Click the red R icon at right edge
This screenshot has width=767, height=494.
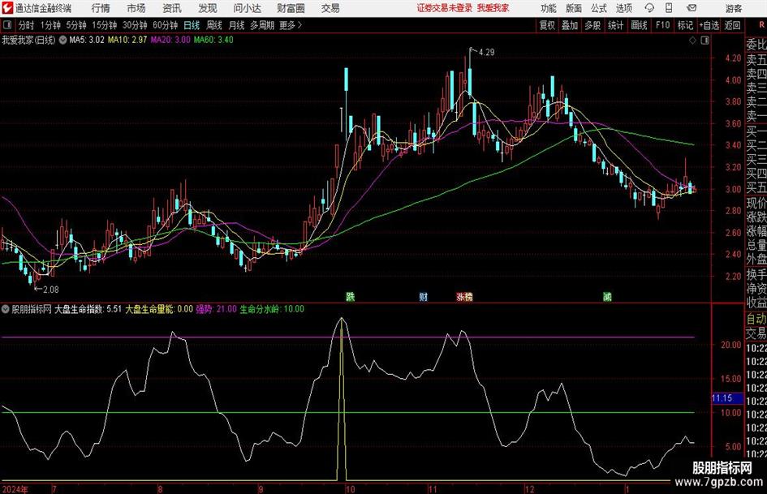761,25
